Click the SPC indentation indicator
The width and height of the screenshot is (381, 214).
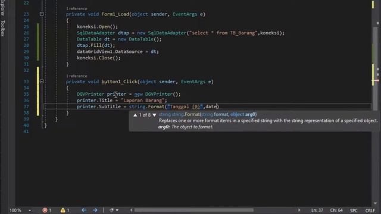[x=354, y=210]
